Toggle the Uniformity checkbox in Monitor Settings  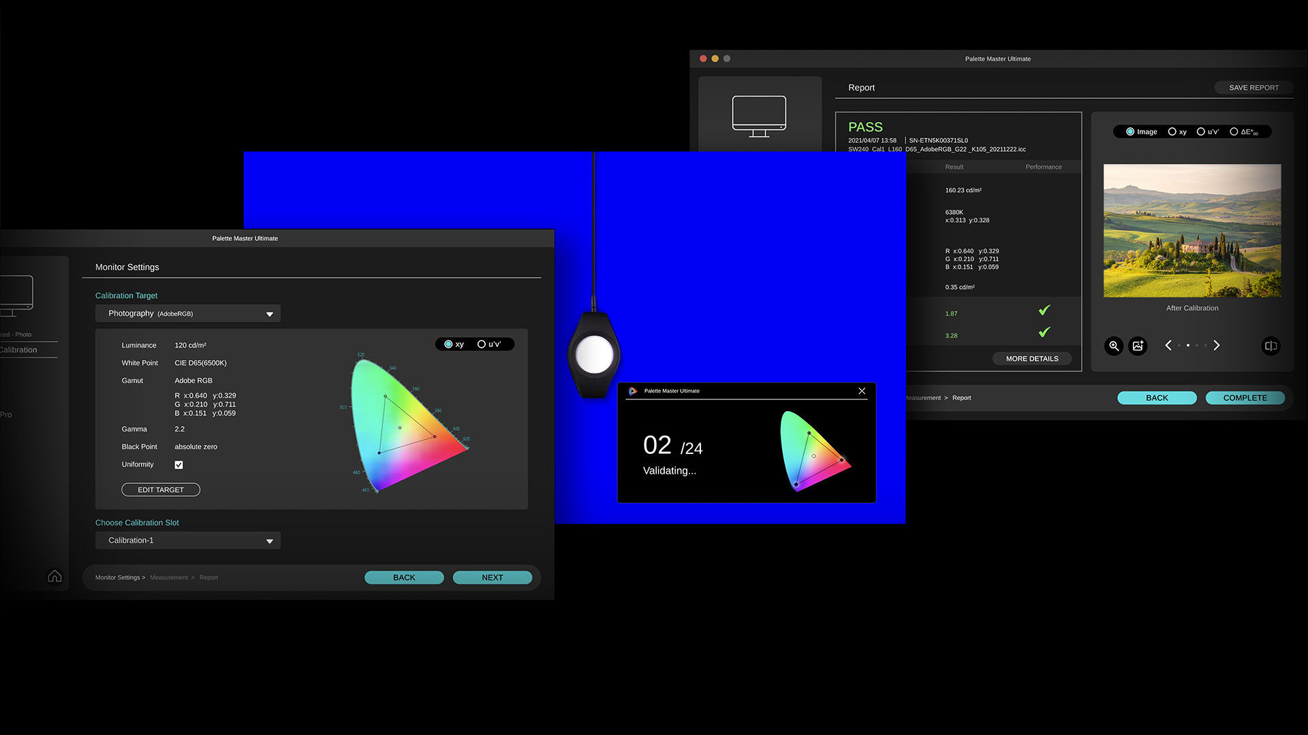pos(178,464)
